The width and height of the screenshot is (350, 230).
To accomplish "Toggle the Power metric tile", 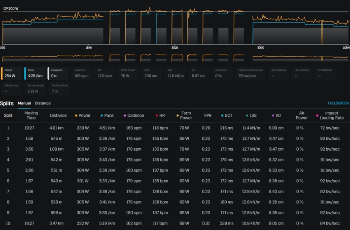I will click(x=12, y=73).
